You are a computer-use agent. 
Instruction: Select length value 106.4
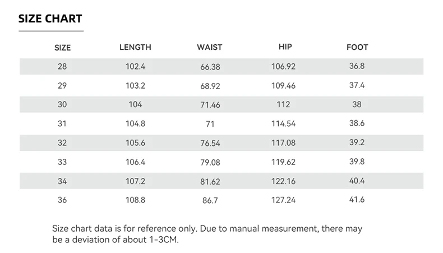(x=135, y=162)
